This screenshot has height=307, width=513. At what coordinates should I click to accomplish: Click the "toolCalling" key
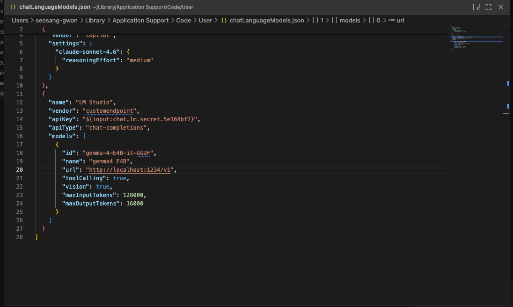pos(84,178)
